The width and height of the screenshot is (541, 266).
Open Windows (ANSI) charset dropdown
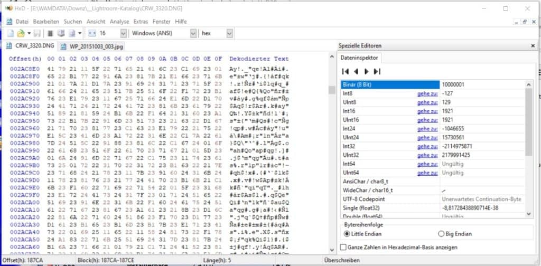[x=193, y=33]
